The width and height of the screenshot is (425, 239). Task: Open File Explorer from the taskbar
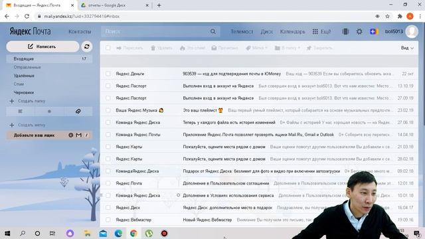87,233
